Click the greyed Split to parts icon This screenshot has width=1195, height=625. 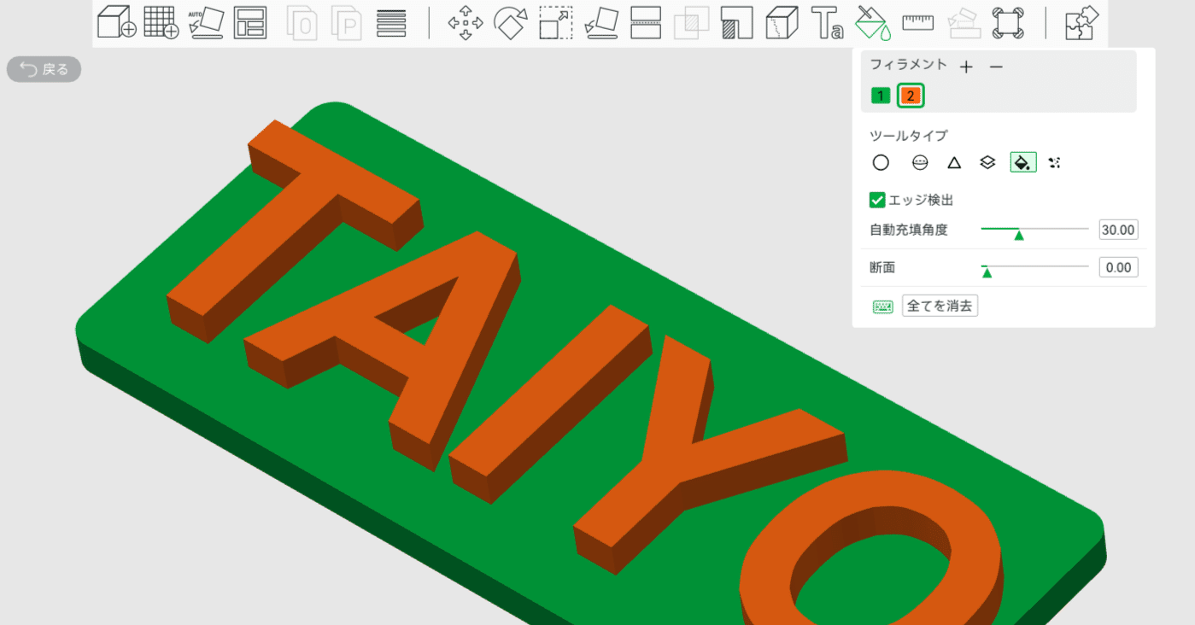pos(347,23)
